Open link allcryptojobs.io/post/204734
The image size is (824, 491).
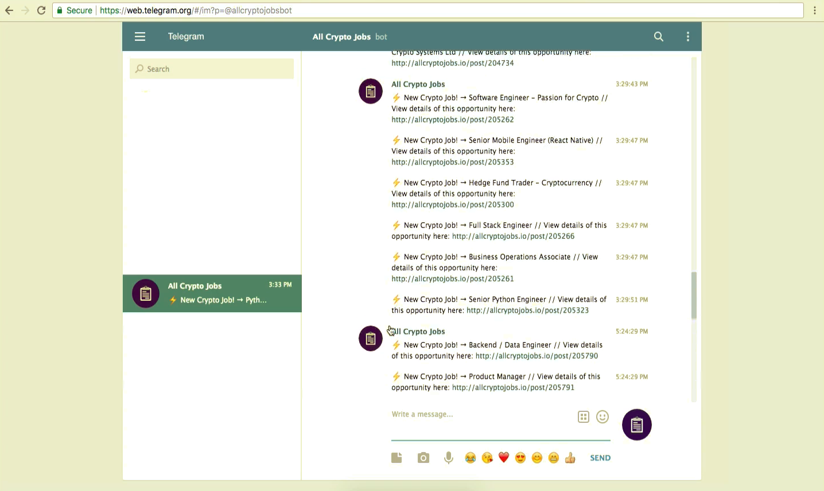pos(453,63)
